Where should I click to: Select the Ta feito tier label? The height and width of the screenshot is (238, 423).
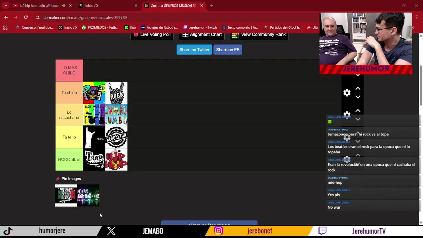pos(69,137)
